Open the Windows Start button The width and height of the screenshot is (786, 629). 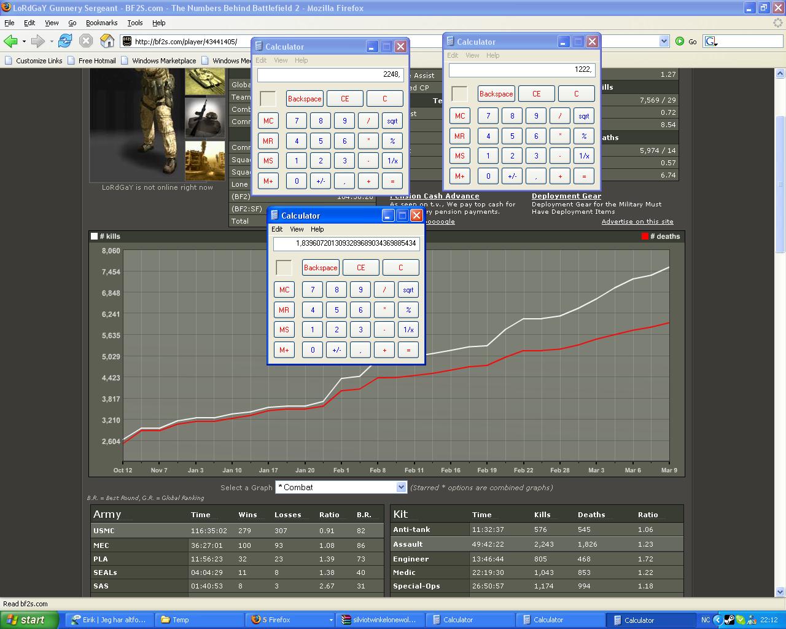click(x=29, y=620)
